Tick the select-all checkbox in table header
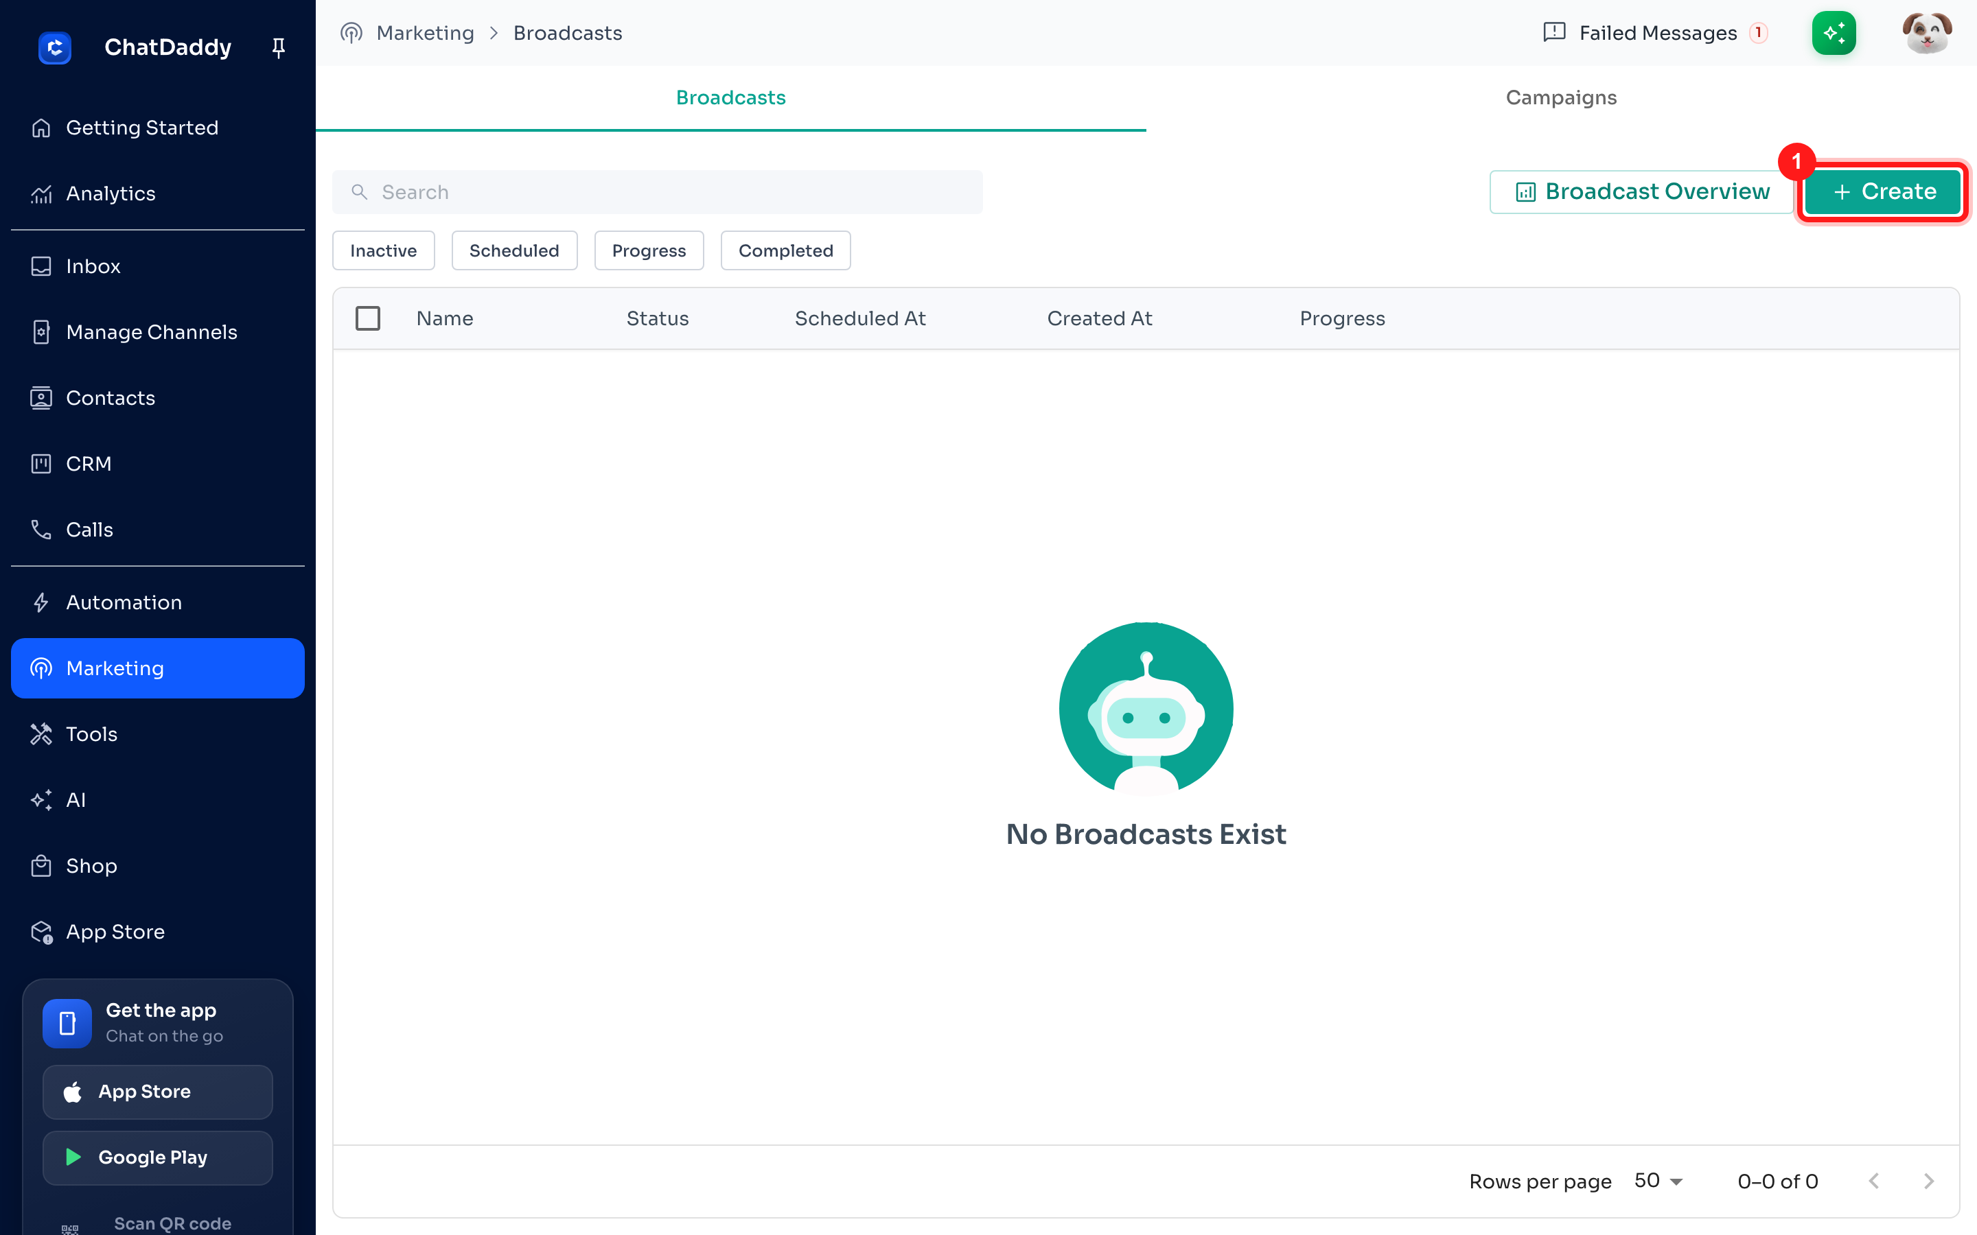This screenshot has width=1977, height=1235. coord(368,318)
